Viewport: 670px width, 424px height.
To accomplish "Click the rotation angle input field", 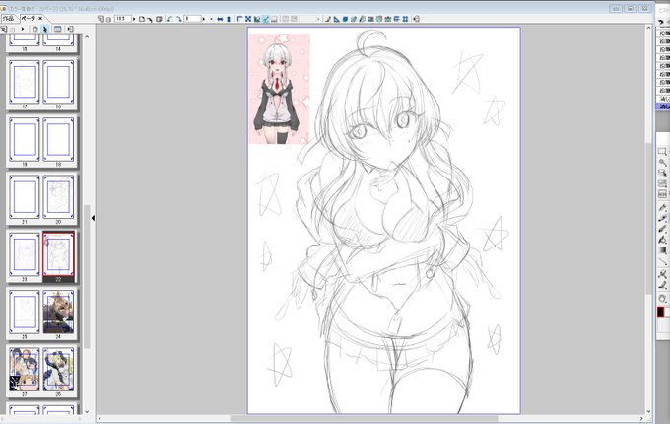I will click(x=192, y=19).
